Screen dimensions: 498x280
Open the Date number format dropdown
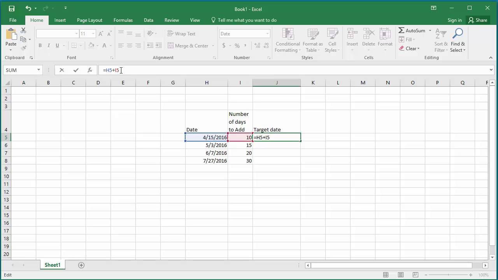pyautogui.click(x=267, y=34)
